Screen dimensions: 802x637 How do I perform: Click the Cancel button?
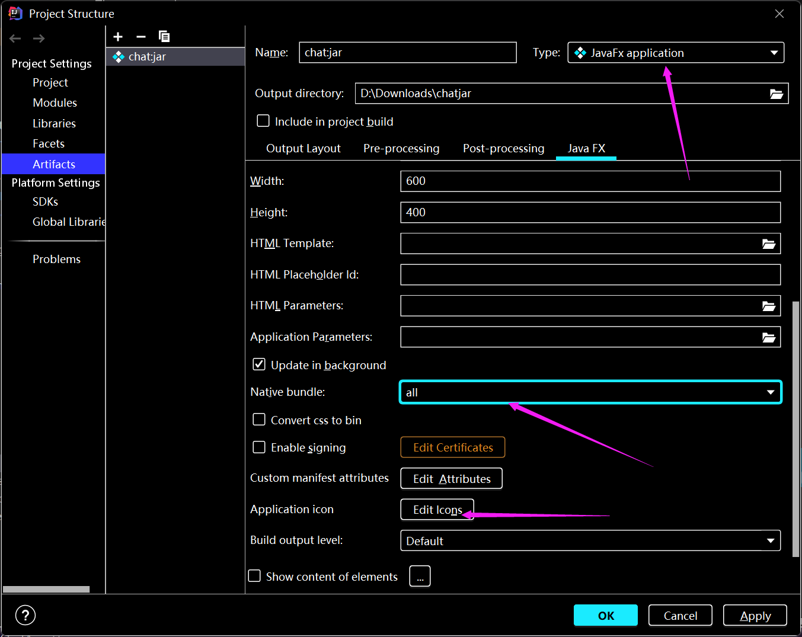pos(680,615)
